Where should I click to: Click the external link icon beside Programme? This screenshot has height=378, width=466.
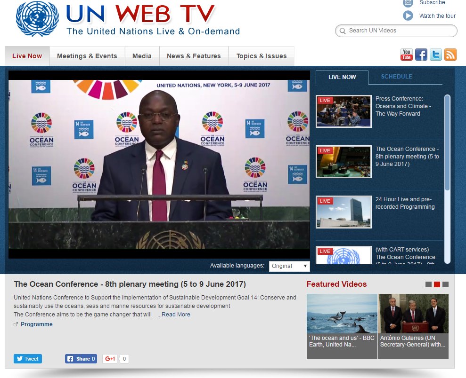(x=16, y=324)
